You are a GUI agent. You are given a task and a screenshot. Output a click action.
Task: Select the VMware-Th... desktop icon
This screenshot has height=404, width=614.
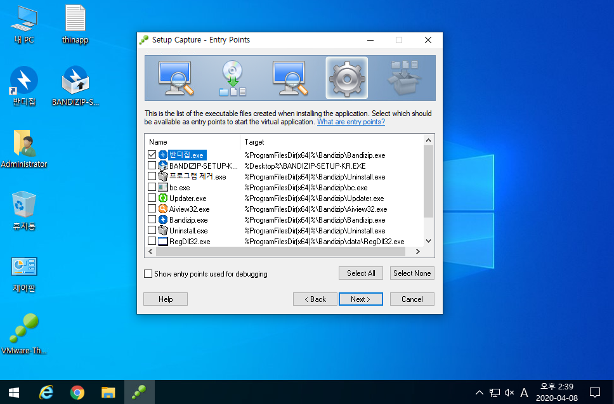pyautogui.click(x=24, y=334)
